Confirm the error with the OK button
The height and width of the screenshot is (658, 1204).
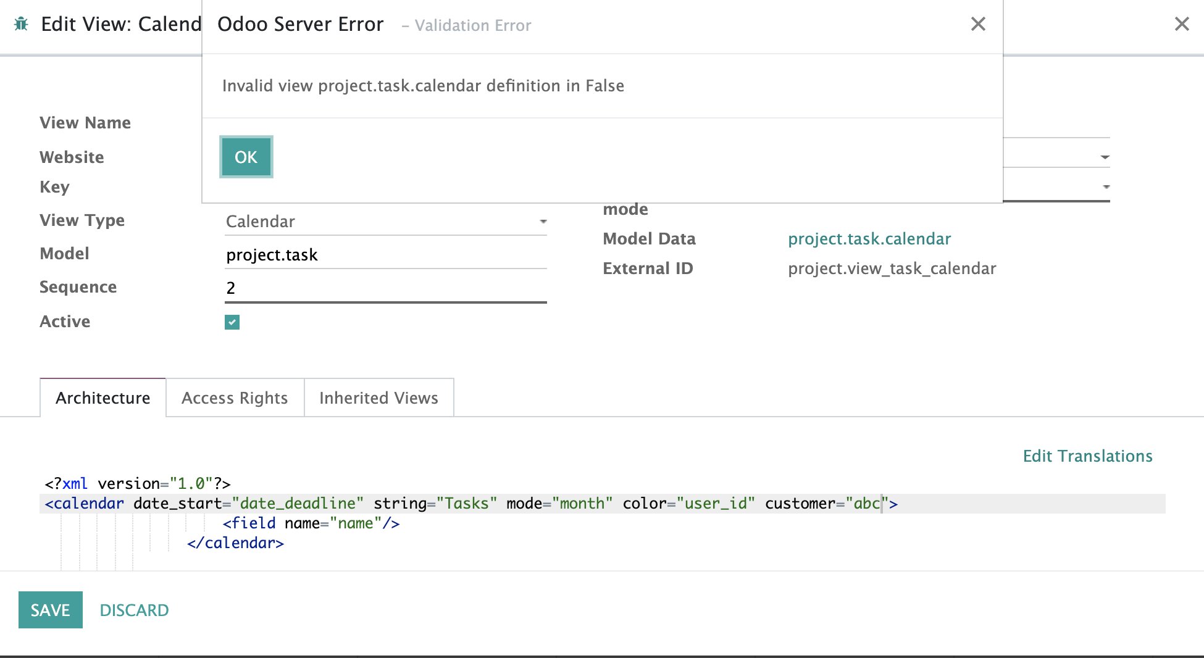pyautogui.click(x=246, y=157)
